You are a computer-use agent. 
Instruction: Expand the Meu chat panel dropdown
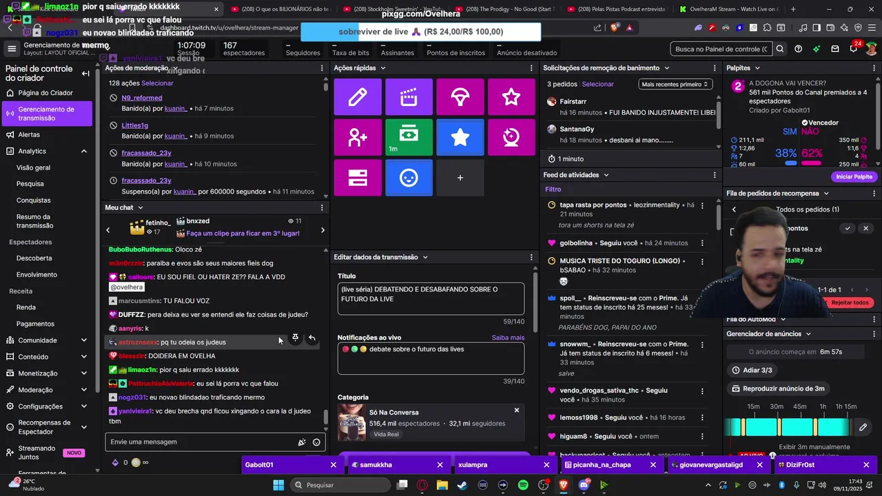140,207
